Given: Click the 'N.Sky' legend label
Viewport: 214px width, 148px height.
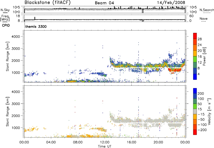Looking at the screenshot, I should (5, 10).
